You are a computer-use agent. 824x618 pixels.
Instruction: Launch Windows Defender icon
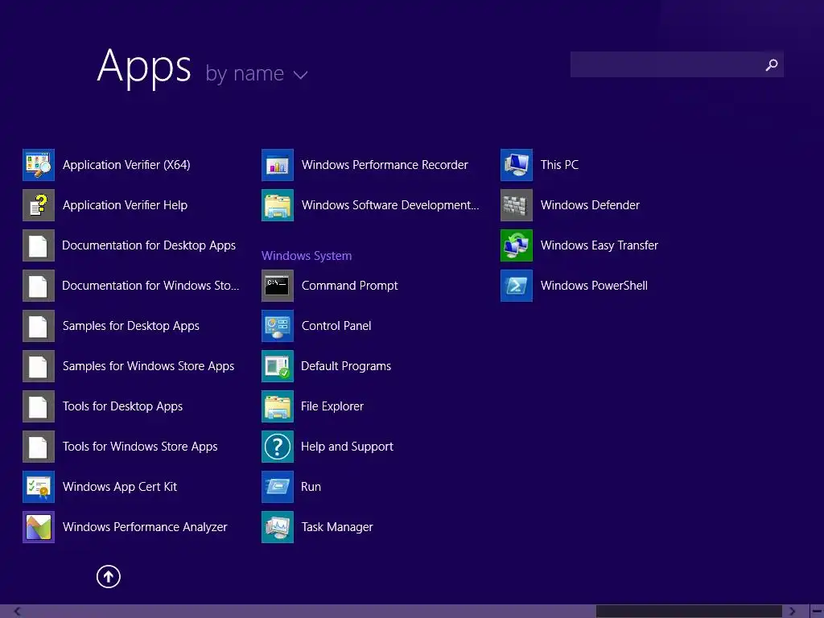pos(517,205)
